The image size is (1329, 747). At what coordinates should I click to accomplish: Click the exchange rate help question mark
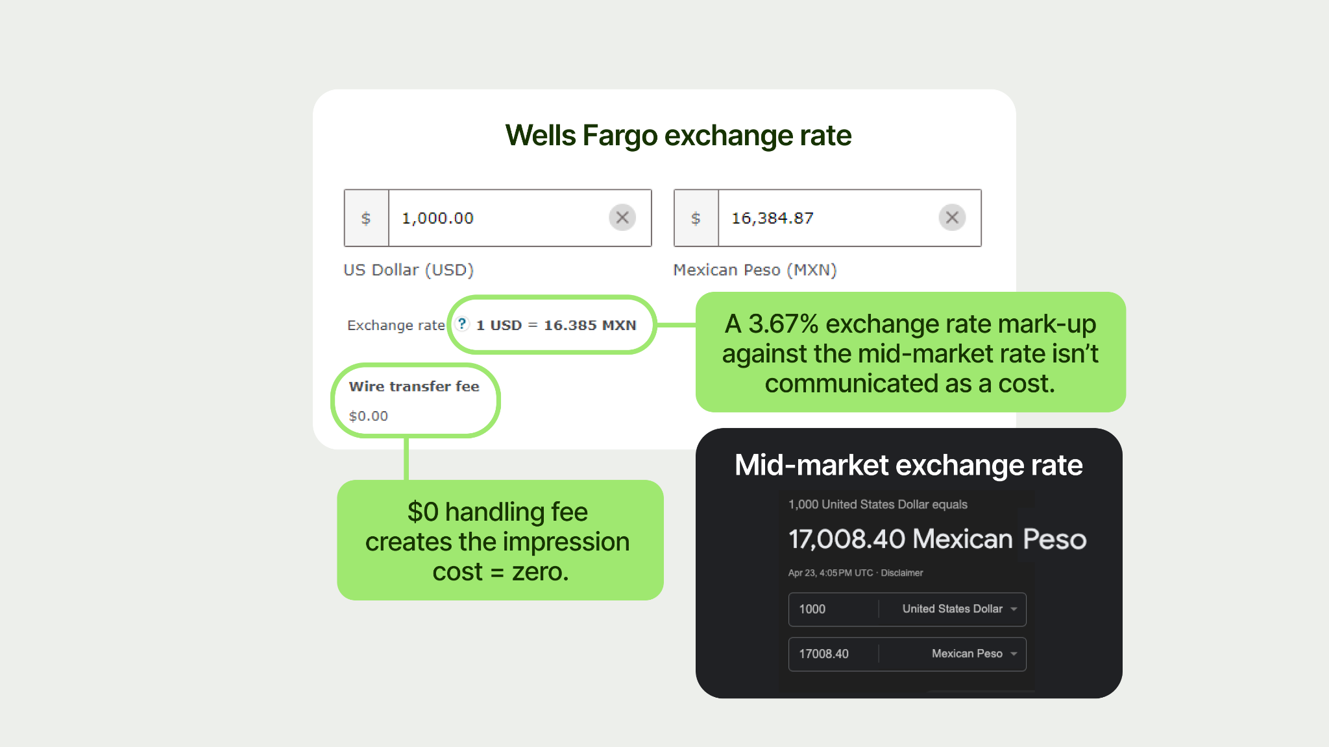coord(462,324)
